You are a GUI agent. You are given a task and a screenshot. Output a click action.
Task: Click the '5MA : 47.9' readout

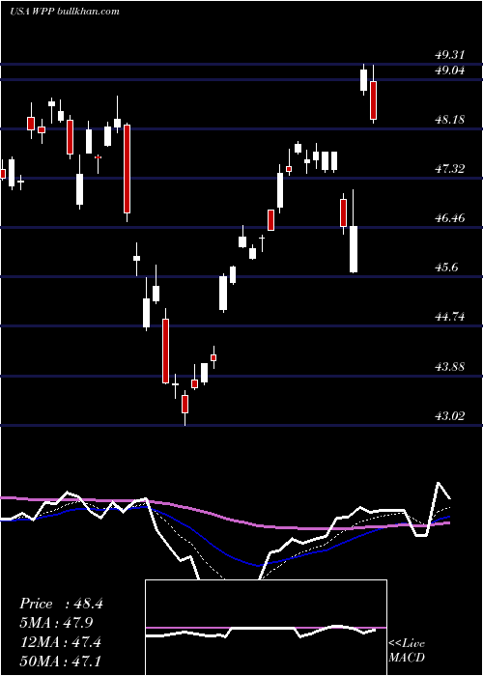pyautogui.click(x=56, y=623)
